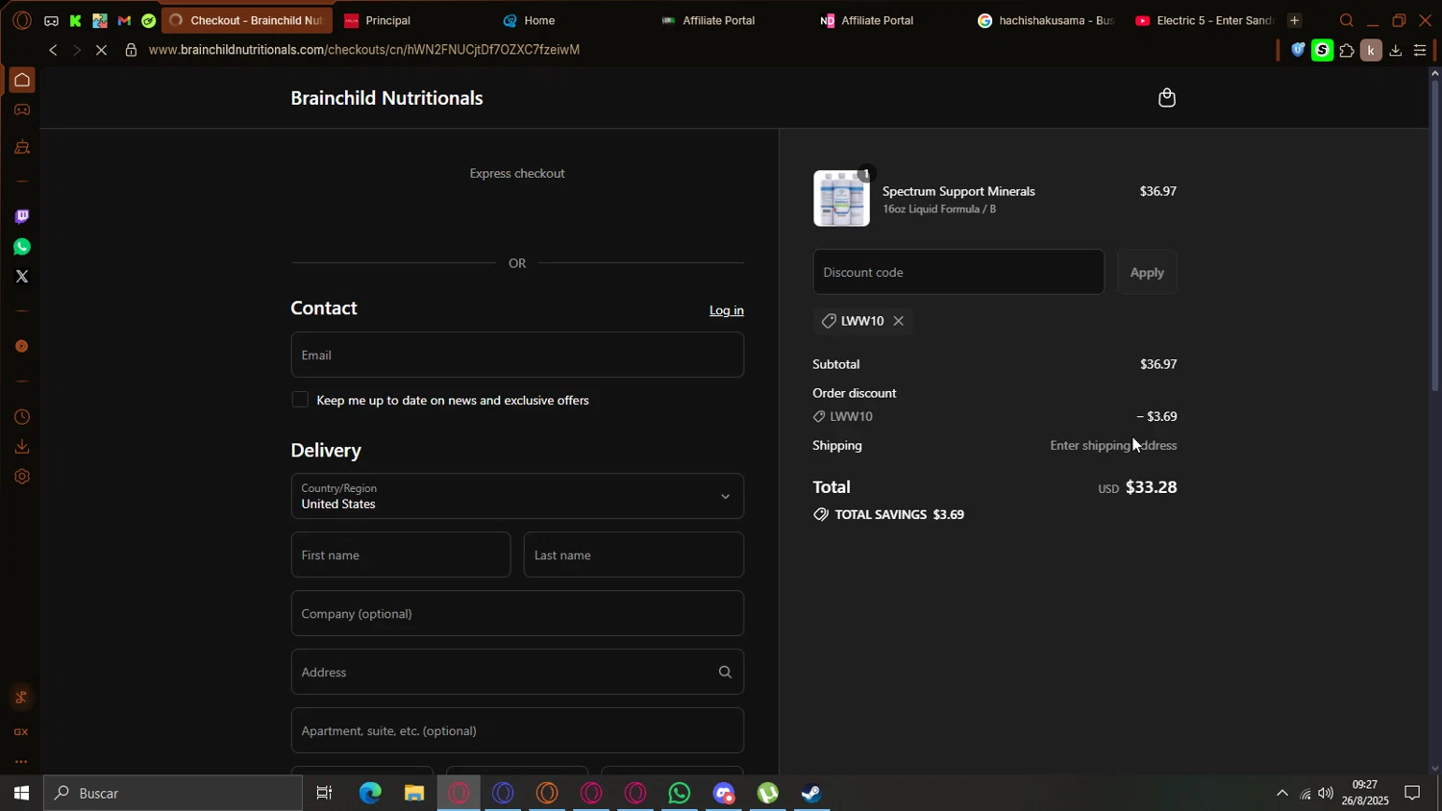Image resolution: width=1442 pixels, height=811 pixels.
Task: Open GX Control icon in sidebar
Action: [x=22, y=147]
